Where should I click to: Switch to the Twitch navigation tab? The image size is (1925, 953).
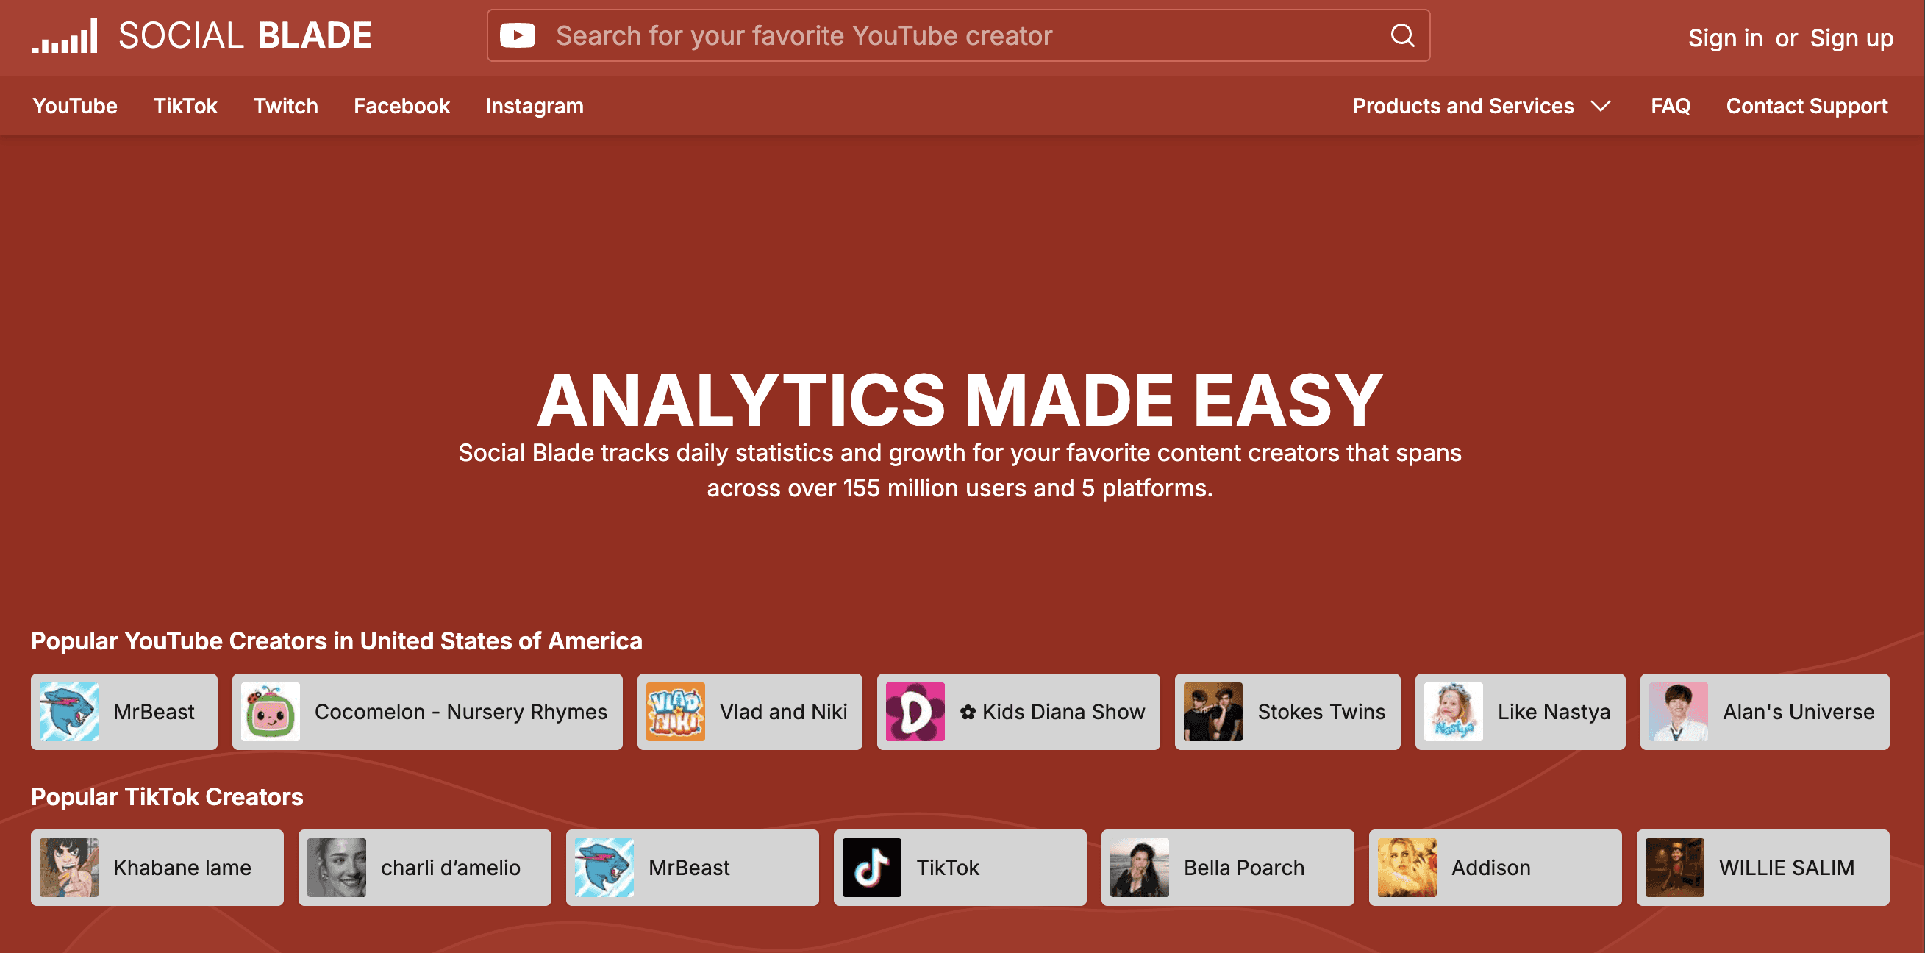pyautogui.click(x=285, y=106)
